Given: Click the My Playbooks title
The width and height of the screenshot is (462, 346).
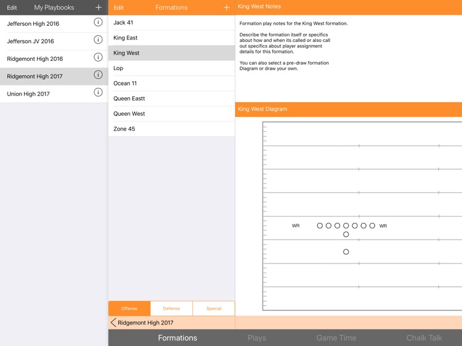Looking at the screenshot, I should (54, 7).
